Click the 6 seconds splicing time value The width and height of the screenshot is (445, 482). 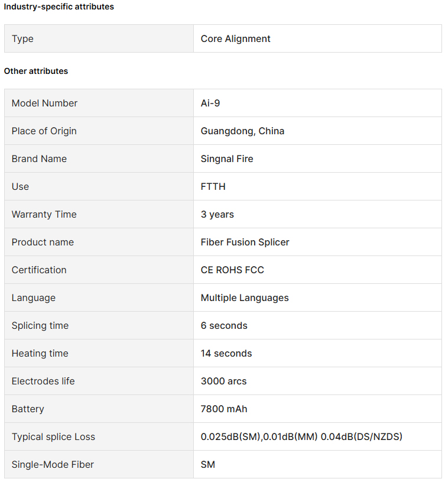[224, 325]
